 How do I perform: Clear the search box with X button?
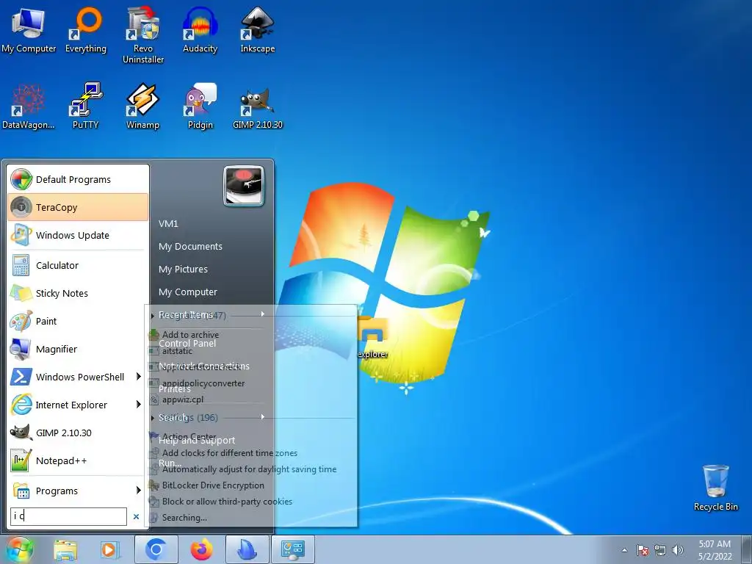tap(136, 516)
